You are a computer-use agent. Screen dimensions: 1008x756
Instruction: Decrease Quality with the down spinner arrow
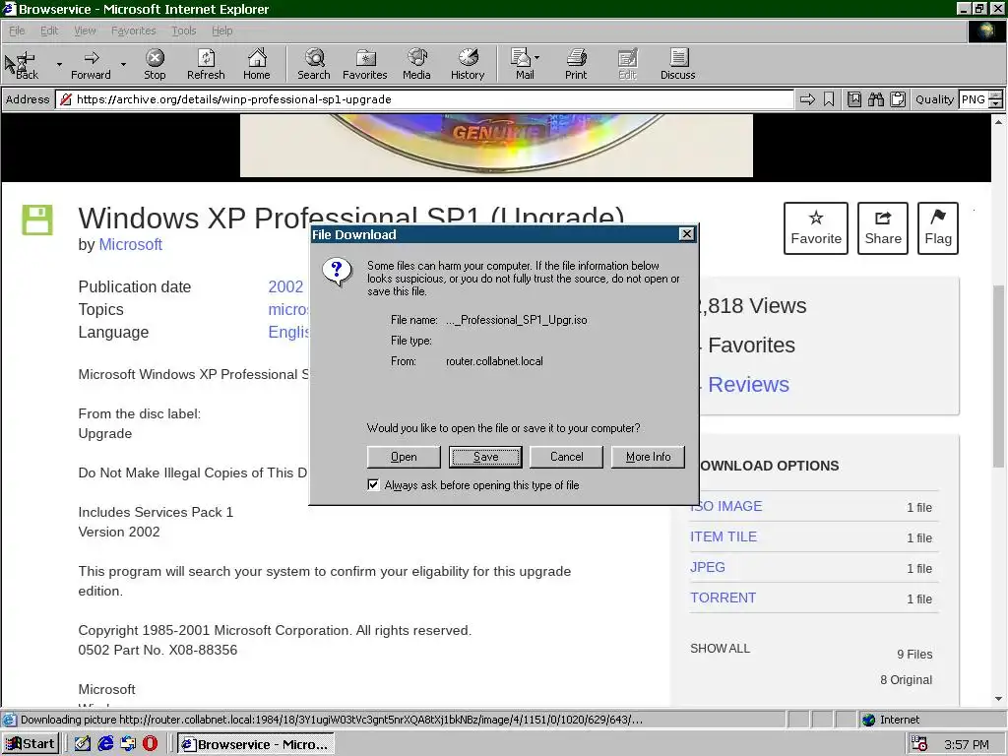click(995, 104)
